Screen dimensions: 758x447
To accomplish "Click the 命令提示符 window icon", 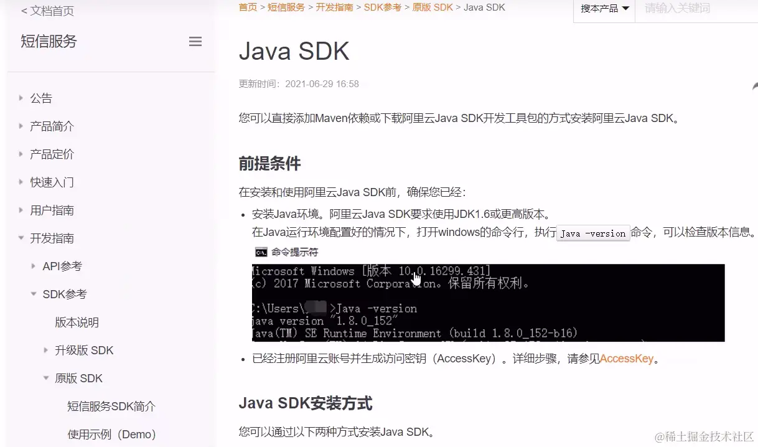I will pos(261,252).
